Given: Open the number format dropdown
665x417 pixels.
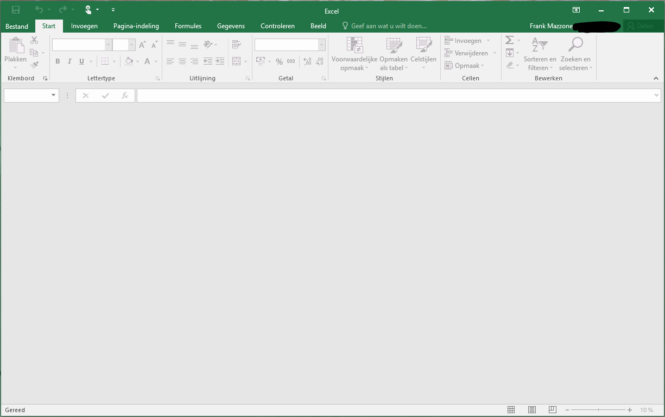Looking at the screenshot, I should click(x=321, y=45).
